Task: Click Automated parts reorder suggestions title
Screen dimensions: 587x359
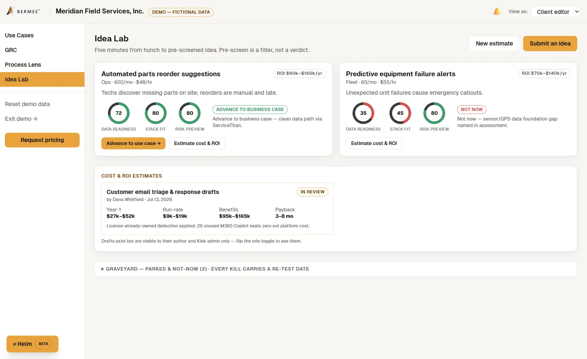Action: pyautogui.click(x=161, y=74)
